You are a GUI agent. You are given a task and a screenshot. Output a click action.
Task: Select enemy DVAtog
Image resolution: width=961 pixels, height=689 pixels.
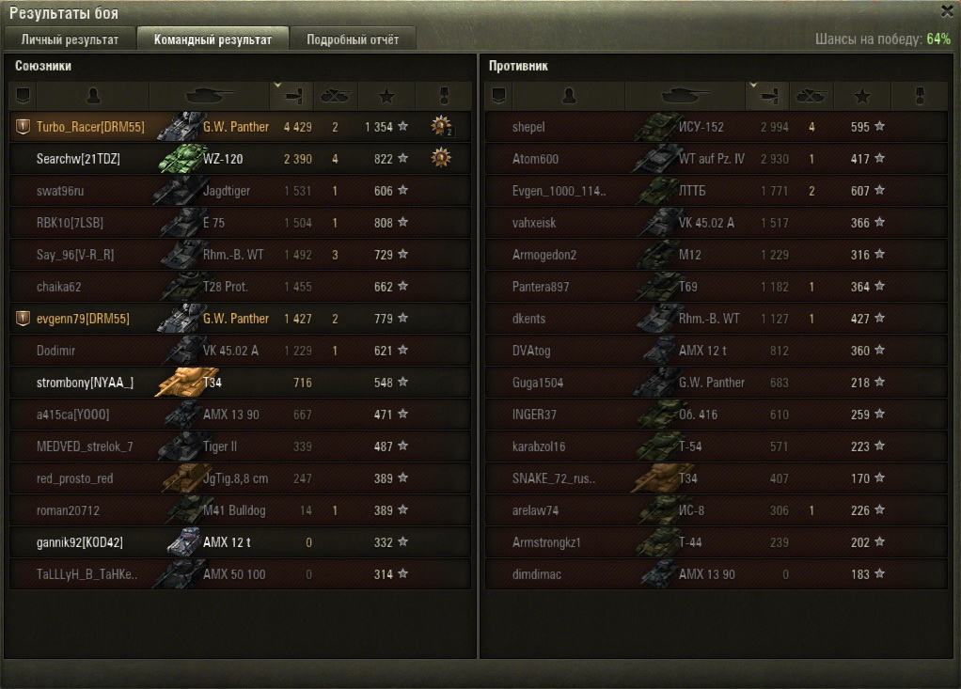(x=531, y=351)
